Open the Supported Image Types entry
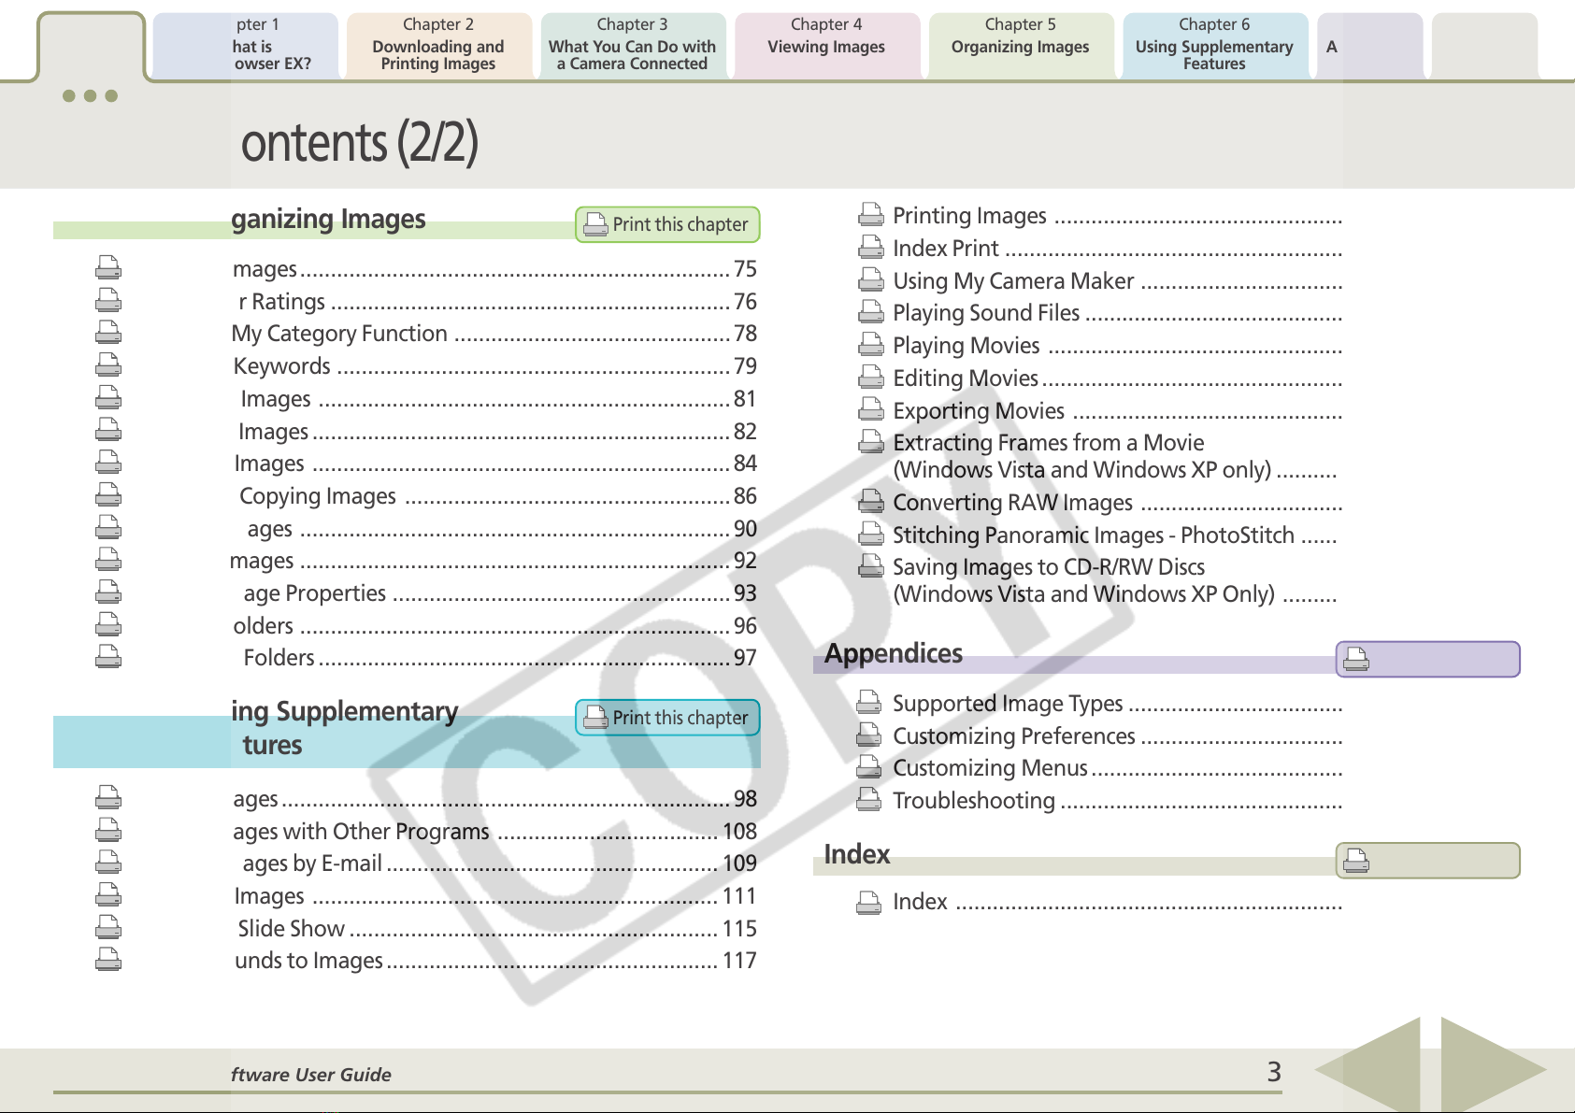 point(1117,703)
